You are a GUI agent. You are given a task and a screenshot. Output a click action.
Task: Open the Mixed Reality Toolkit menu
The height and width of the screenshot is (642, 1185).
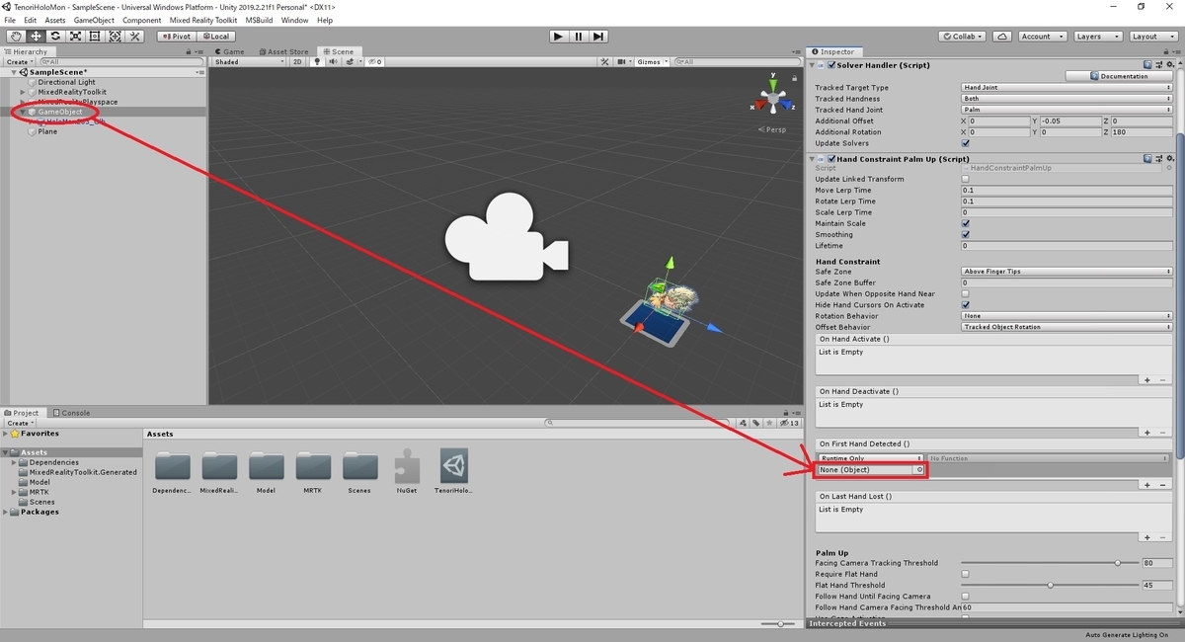(x=203, y=20)
